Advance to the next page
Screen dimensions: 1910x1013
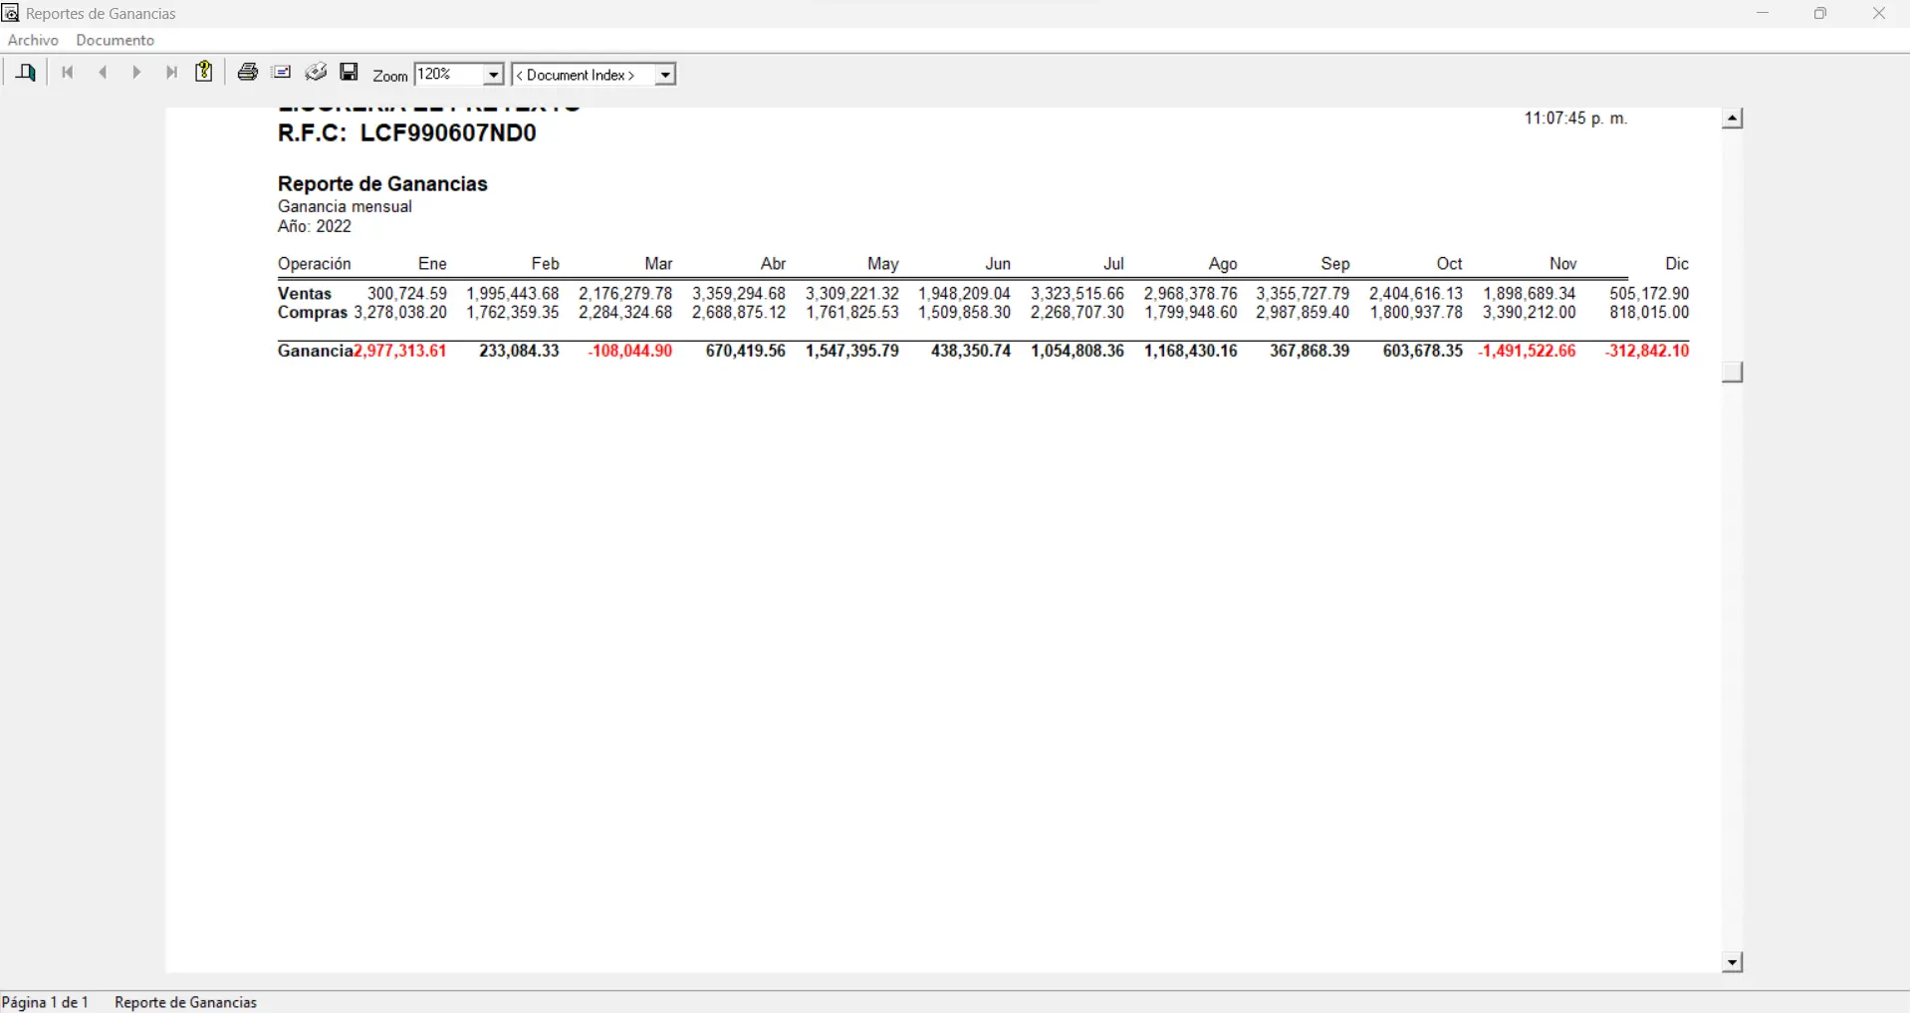(x=136, y=73)
